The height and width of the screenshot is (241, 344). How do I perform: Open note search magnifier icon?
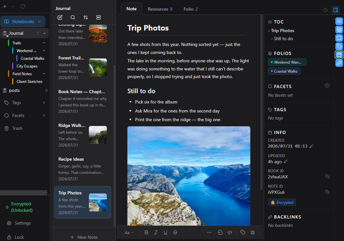coord(73,17)
